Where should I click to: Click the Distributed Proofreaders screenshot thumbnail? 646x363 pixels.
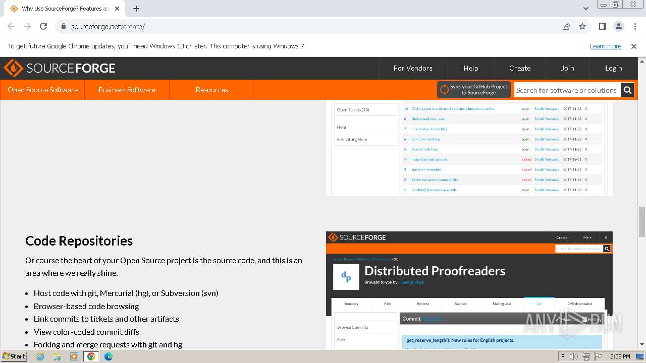click(469, 290)
